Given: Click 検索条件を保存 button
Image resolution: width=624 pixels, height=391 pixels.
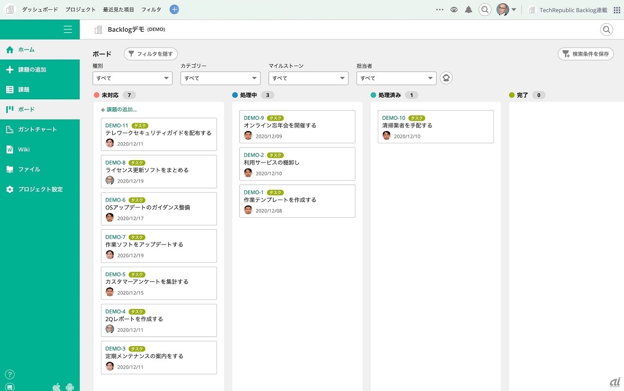Looking at the screenshot, I should click(585, 54).
